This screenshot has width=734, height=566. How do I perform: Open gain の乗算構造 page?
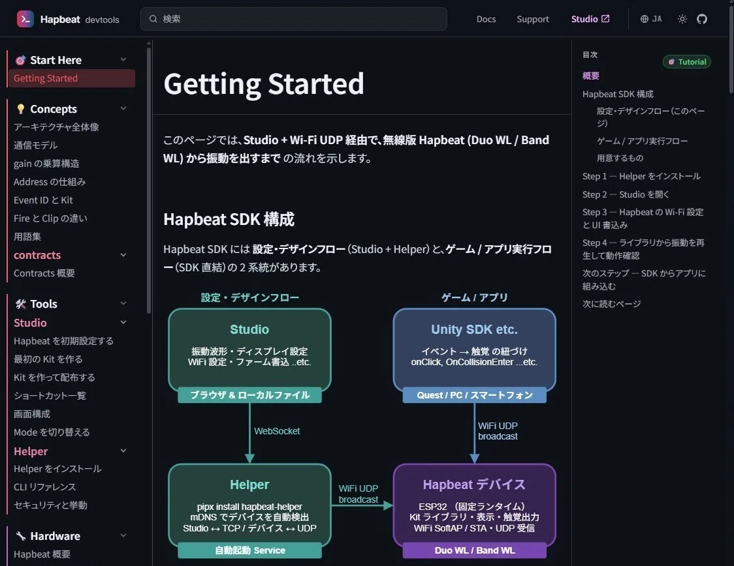46,164
